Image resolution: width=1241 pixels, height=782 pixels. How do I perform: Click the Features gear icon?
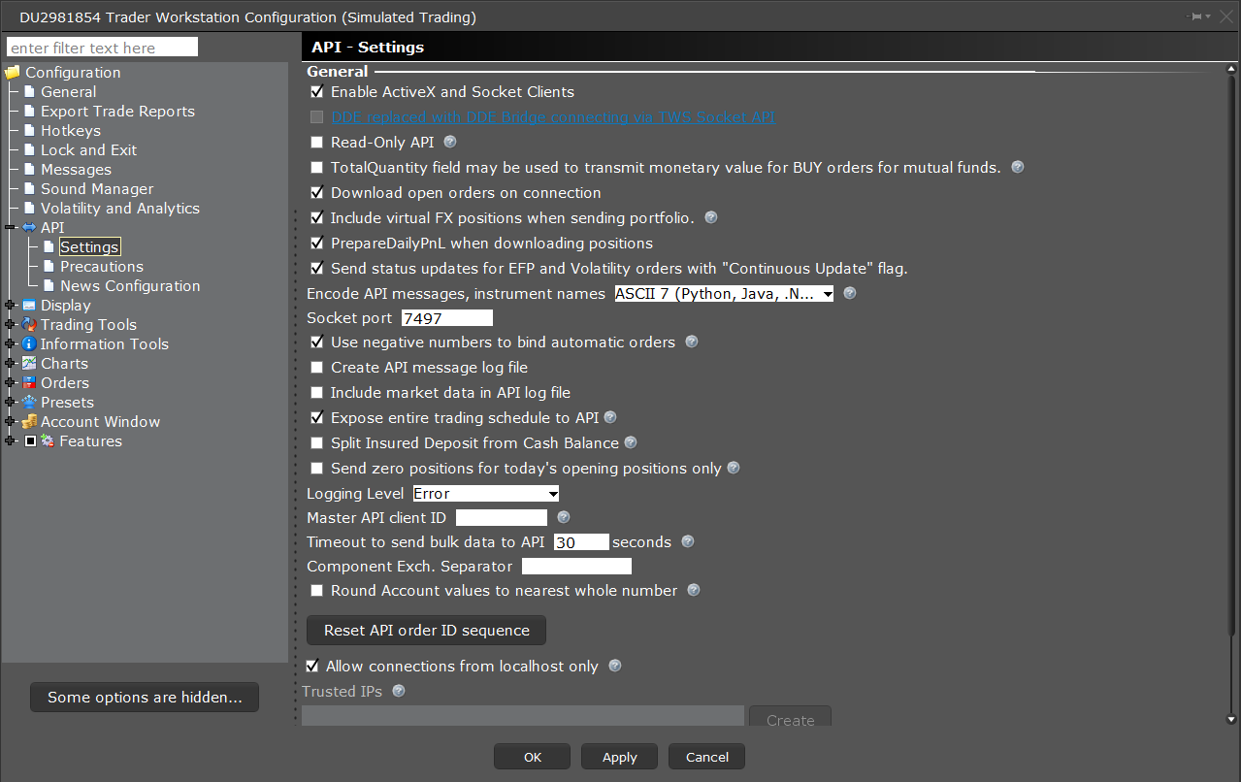(48, 441)
